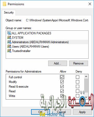The height and width of the screenshot is (117, 94).
Task: Click the SYSTEM user group icon
Action: click(9, 37)
